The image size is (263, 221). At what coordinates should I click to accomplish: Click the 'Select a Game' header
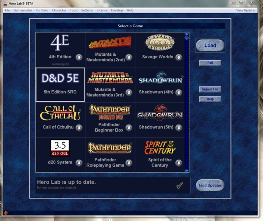click(x=130, y=26)
